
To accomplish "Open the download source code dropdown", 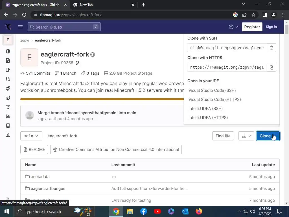I will 246,136.
